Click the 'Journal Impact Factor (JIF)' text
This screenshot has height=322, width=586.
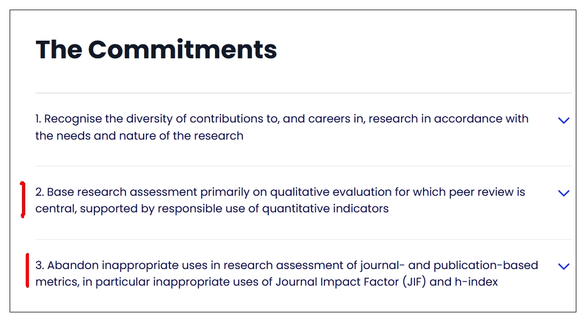[x=351, y=281]
